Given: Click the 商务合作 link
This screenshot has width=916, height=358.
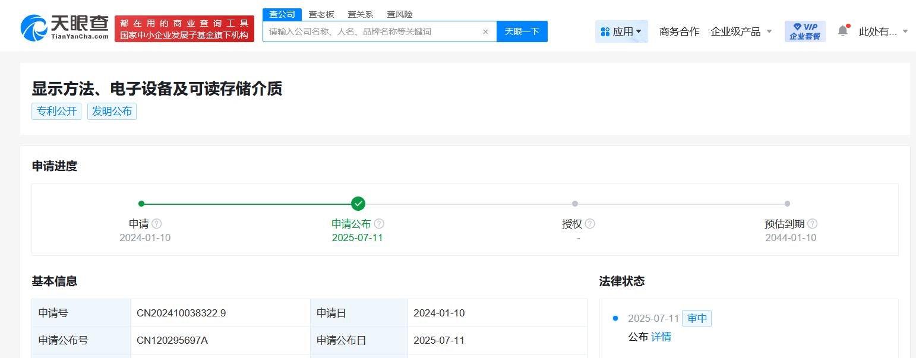Looking at the screenshot, I should [679, 31].
